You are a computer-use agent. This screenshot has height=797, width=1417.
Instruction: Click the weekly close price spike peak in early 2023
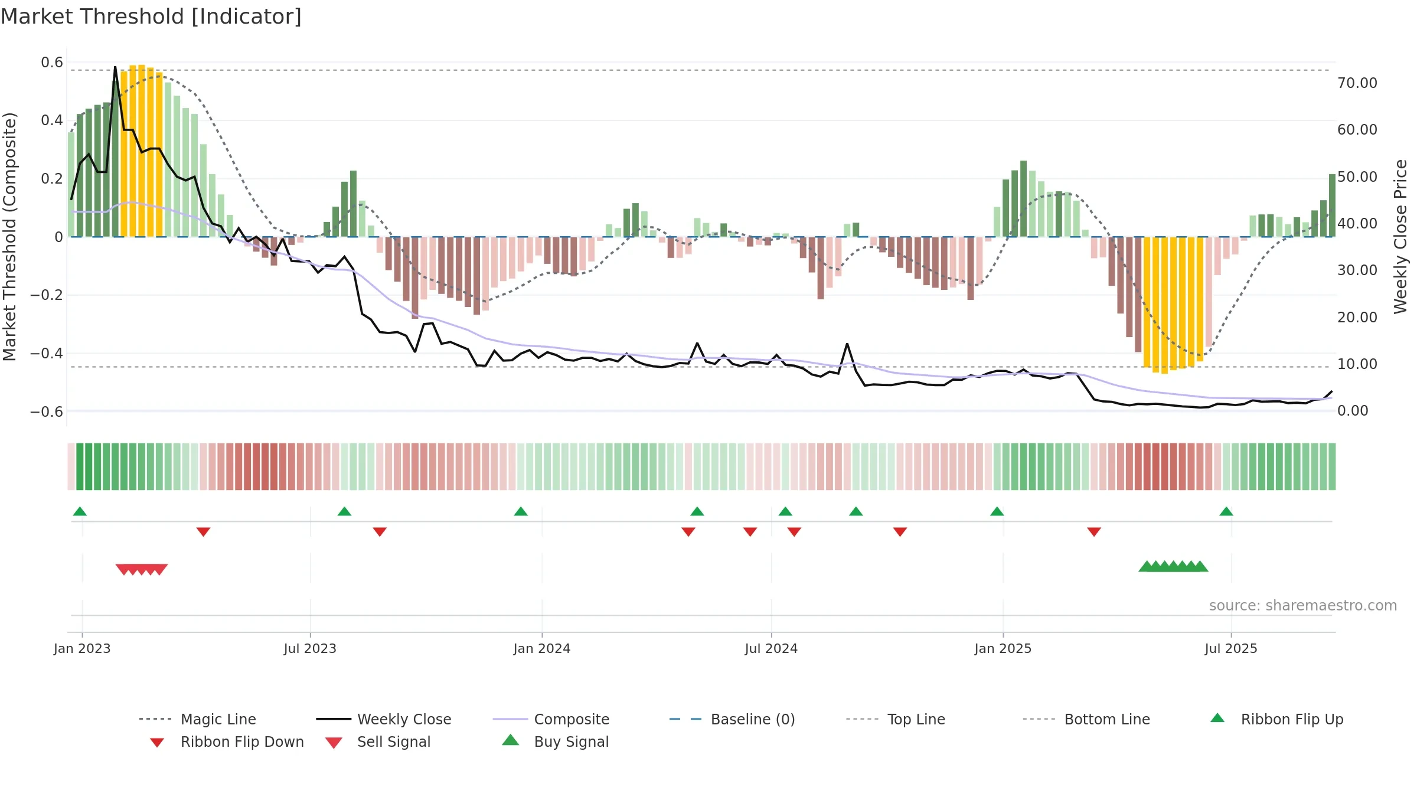click(115, 67)
